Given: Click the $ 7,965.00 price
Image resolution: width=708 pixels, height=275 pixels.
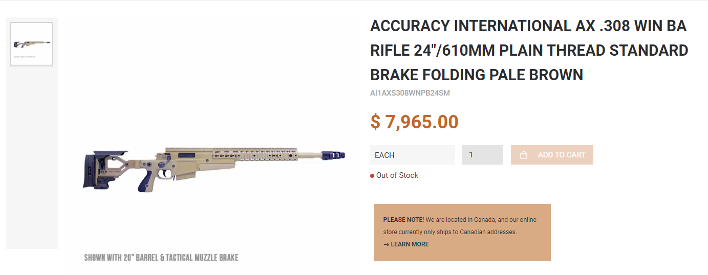Looking at the screenshot, I should pos(414,122).
